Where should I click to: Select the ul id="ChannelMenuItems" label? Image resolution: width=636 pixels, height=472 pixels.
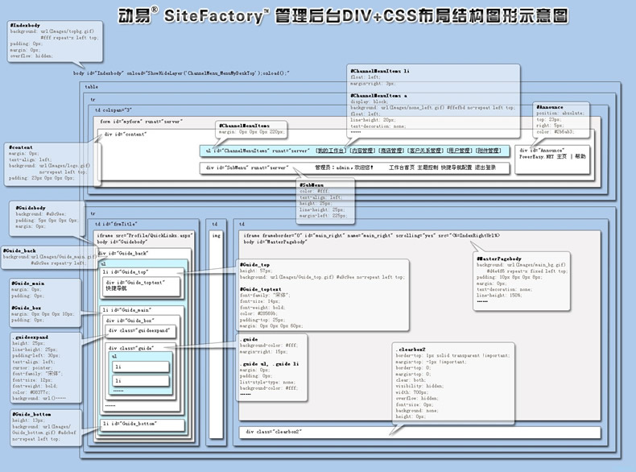(x=258, y=151)
